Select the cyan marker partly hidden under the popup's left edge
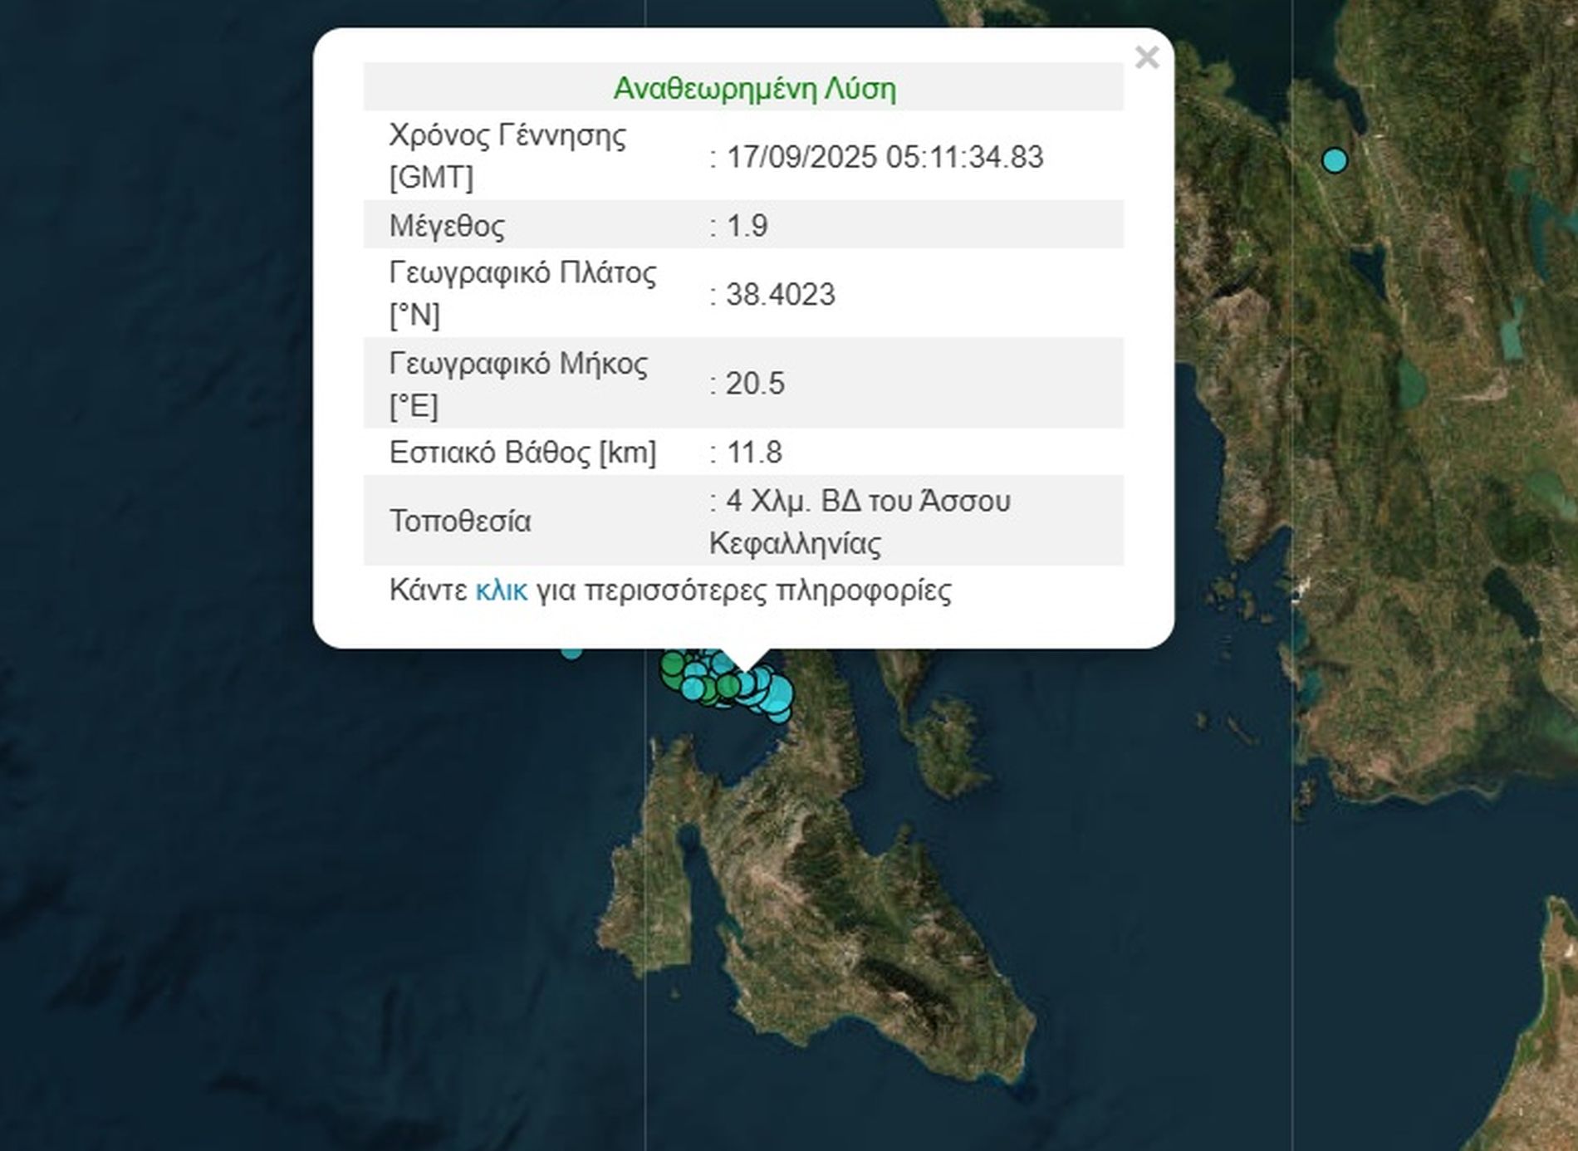Screen dimensions: 1578x1151 (x=571, y=653)
